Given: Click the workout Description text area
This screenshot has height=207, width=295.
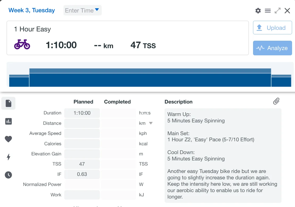Looking at the screenshot, I should (223, 156).
